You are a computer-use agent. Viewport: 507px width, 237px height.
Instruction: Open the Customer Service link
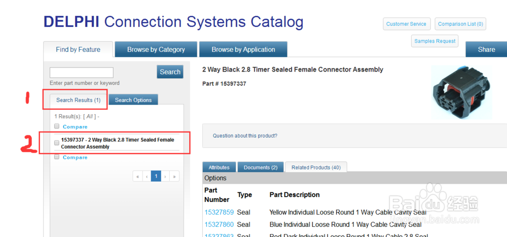point(407,24)
